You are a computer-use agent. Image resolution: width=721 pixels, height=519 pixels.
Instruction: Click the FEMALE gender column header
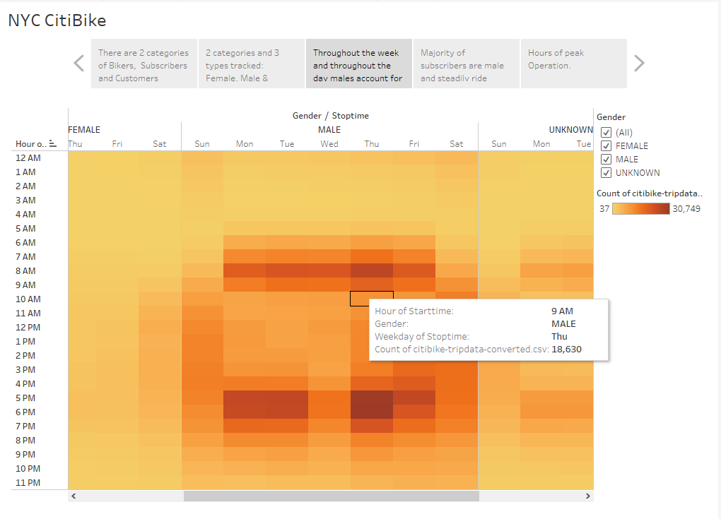coord(84,130)
